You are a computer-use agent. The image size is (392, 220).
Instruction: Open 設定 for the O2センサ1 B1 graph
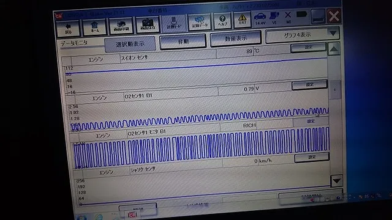pyautogui.click(x=309, y=85)
